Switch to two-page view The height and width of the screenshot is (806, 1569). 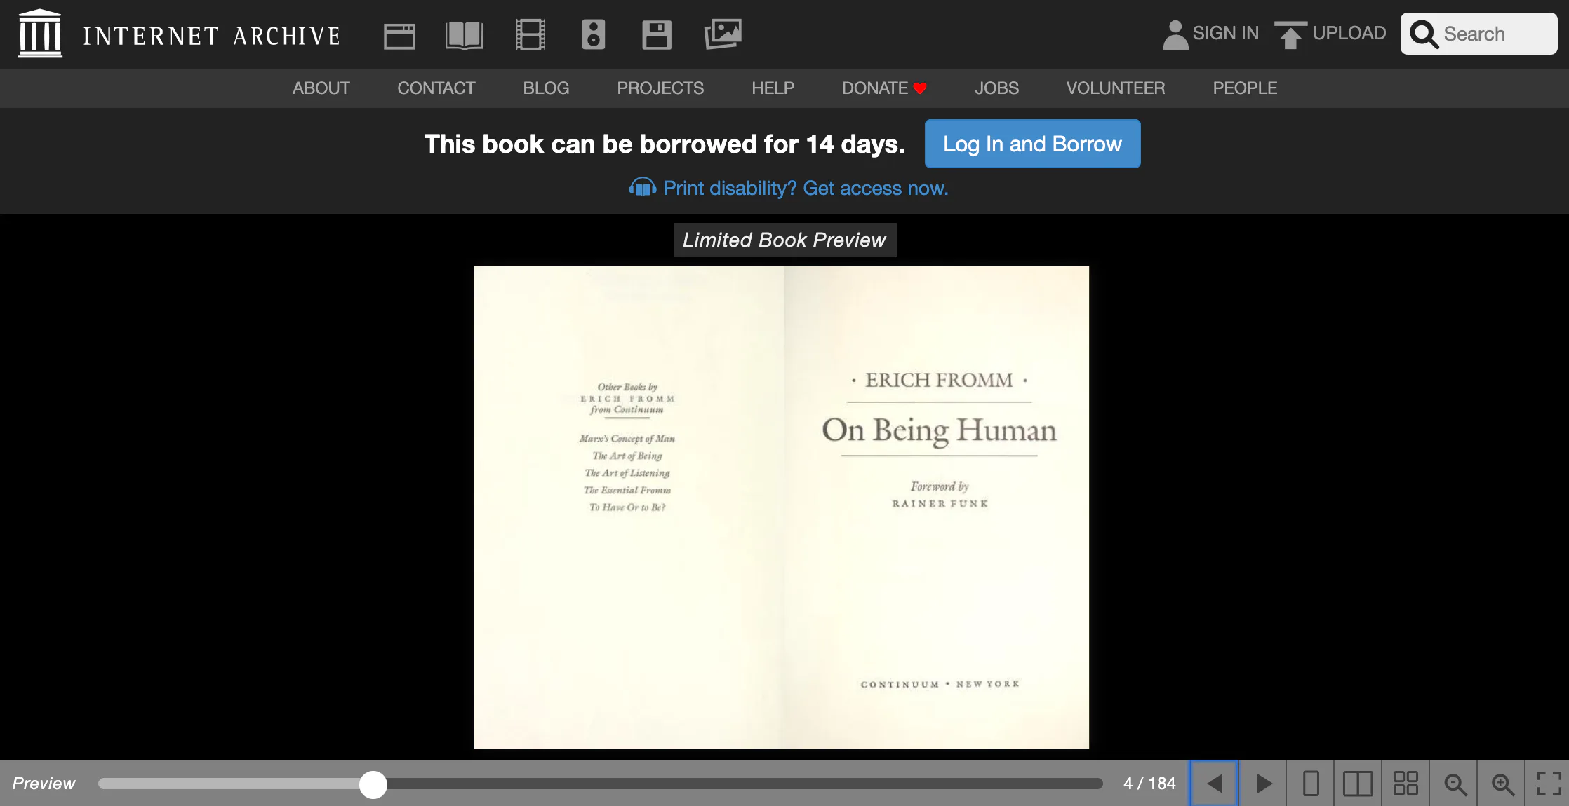(1357, 783)
